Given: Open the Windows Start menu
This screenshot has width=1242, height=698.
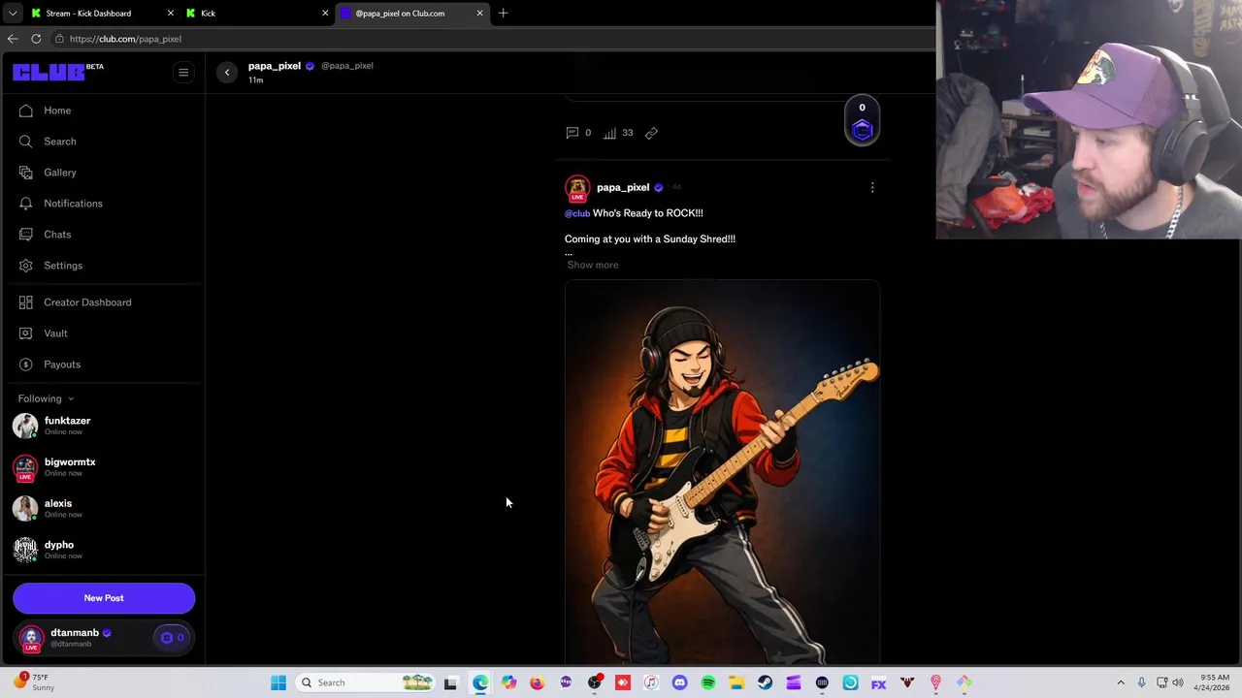Looking at the screenshot, I should click(x=278, y=682).
